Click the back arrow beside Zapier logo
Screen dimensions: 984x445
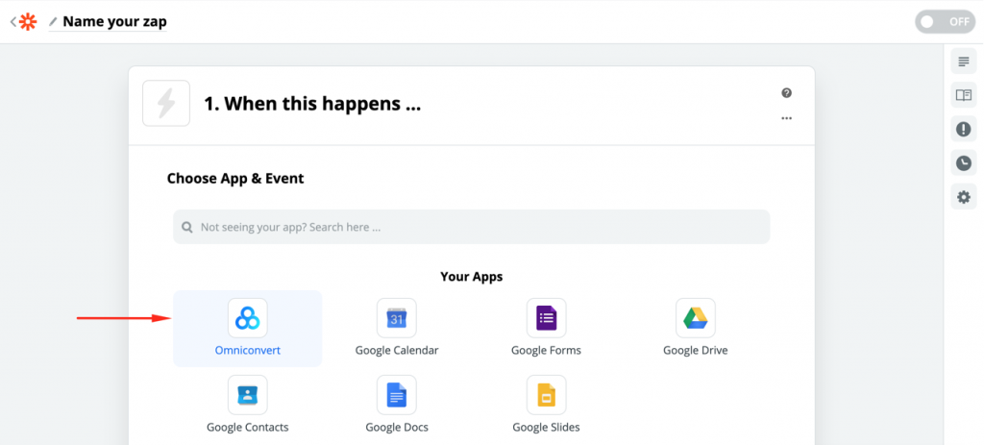[x=12, y=21]
